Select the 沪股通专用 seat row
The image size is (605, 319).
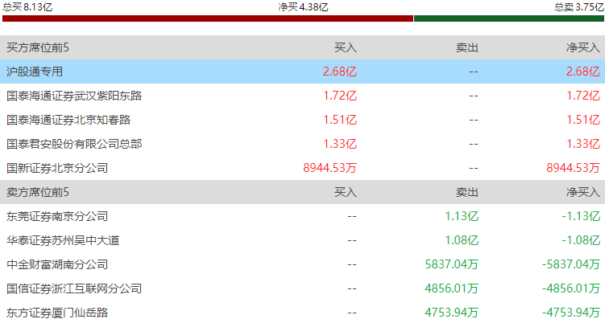point(303,72)
